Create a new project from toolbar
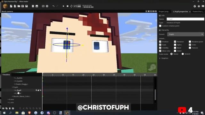 11,6
